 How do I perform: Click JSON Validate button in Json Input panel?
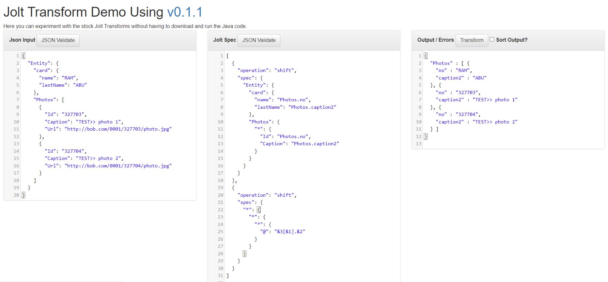click(58, 40)
